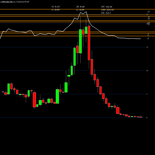
Task: Select the OL: 62.5 readout
Action: click(106, 13)
